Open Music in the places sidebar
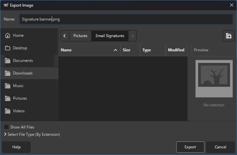The image size is (237, 155). (29, 86)
